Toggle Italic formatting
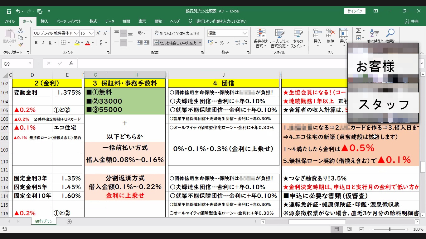The height and width of the screenshot is (239, 426). (43, 43)
